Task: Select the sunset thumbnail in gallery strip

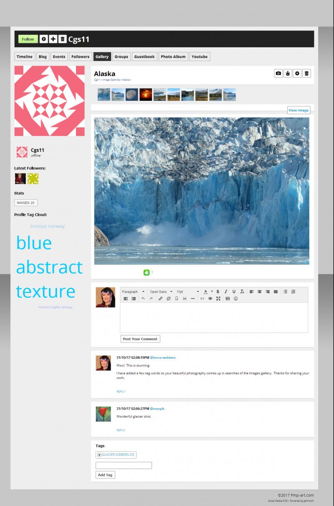Action: pos(146,95)
